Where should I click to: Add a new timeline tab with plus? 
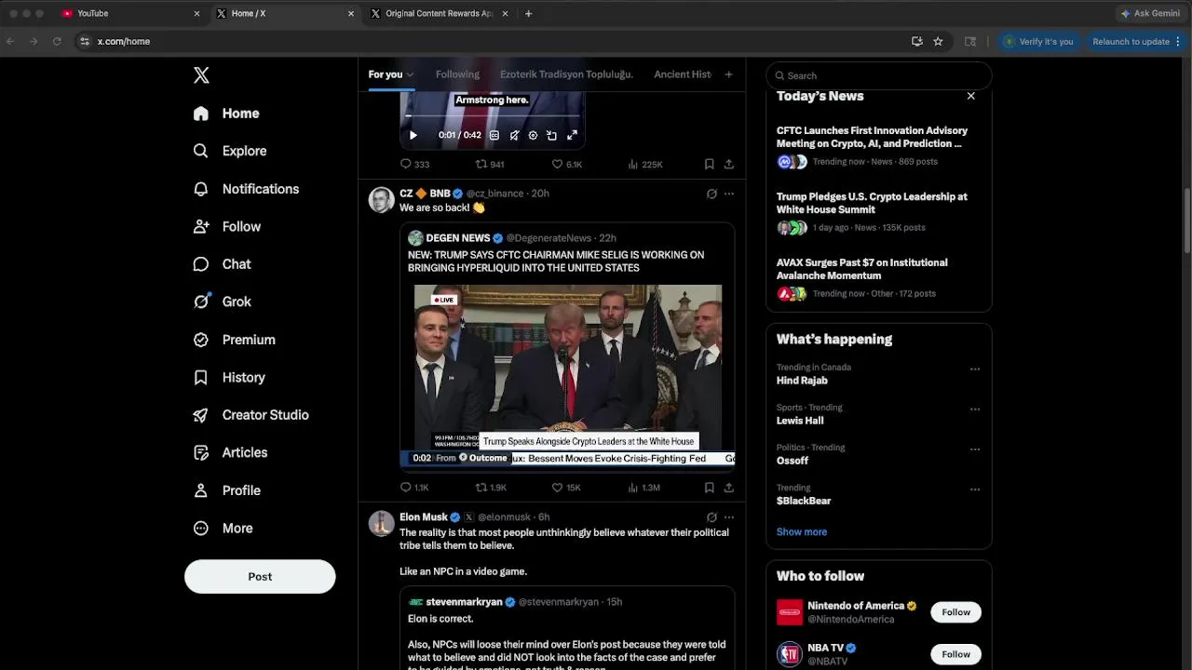pyautogui.click(x=728, y=74)
